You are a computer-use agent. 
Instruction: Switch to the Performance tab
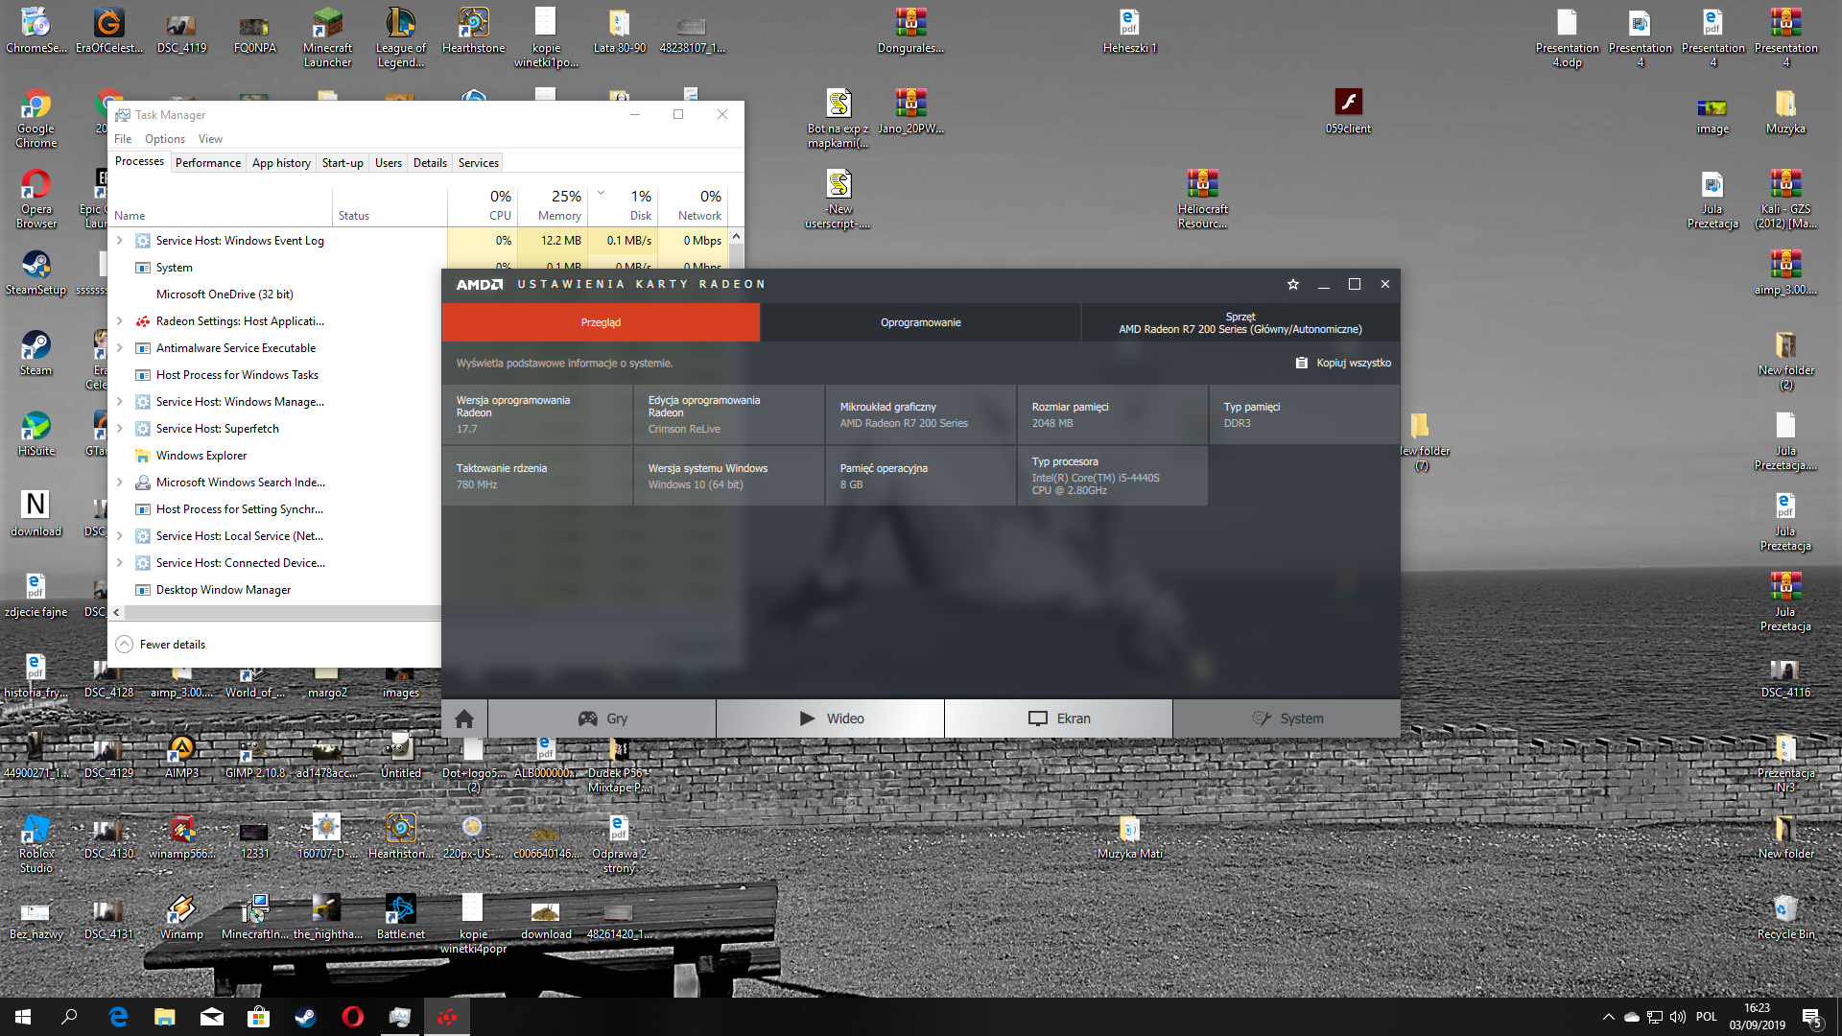207,163
